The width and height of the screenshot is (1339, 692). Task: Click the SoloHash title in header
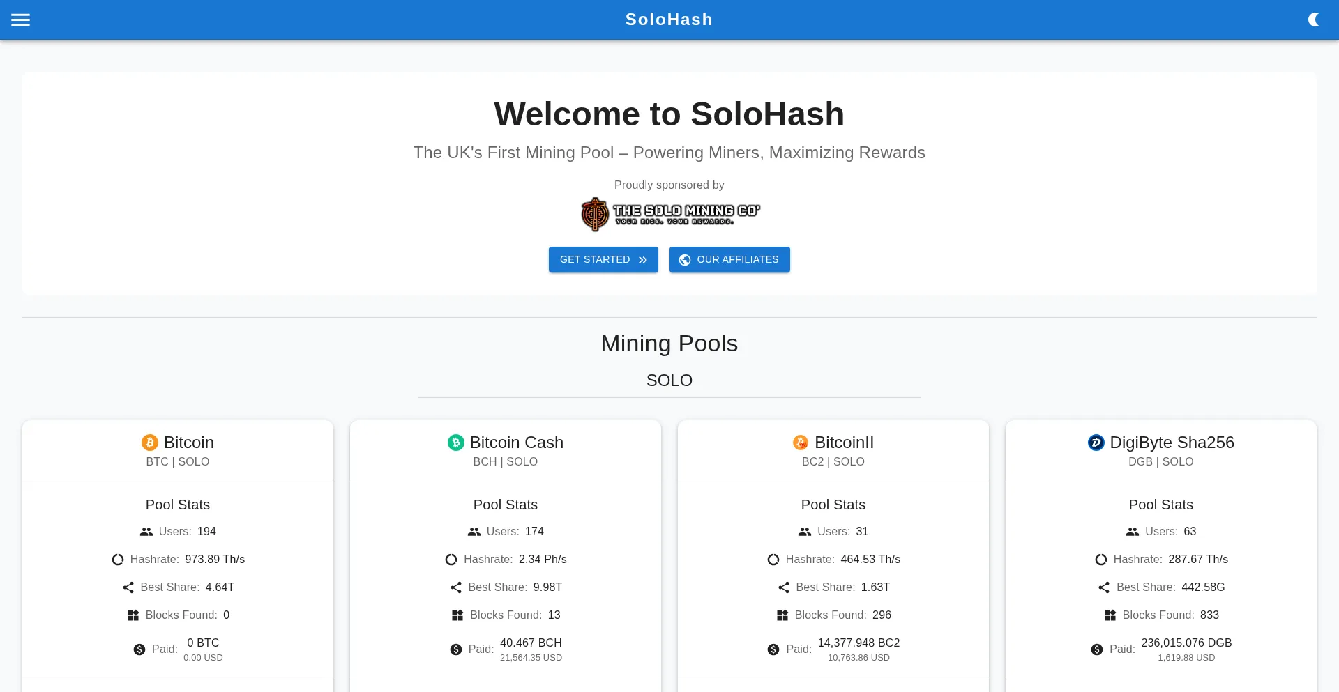pyautogui.click(x=669, y=20)
